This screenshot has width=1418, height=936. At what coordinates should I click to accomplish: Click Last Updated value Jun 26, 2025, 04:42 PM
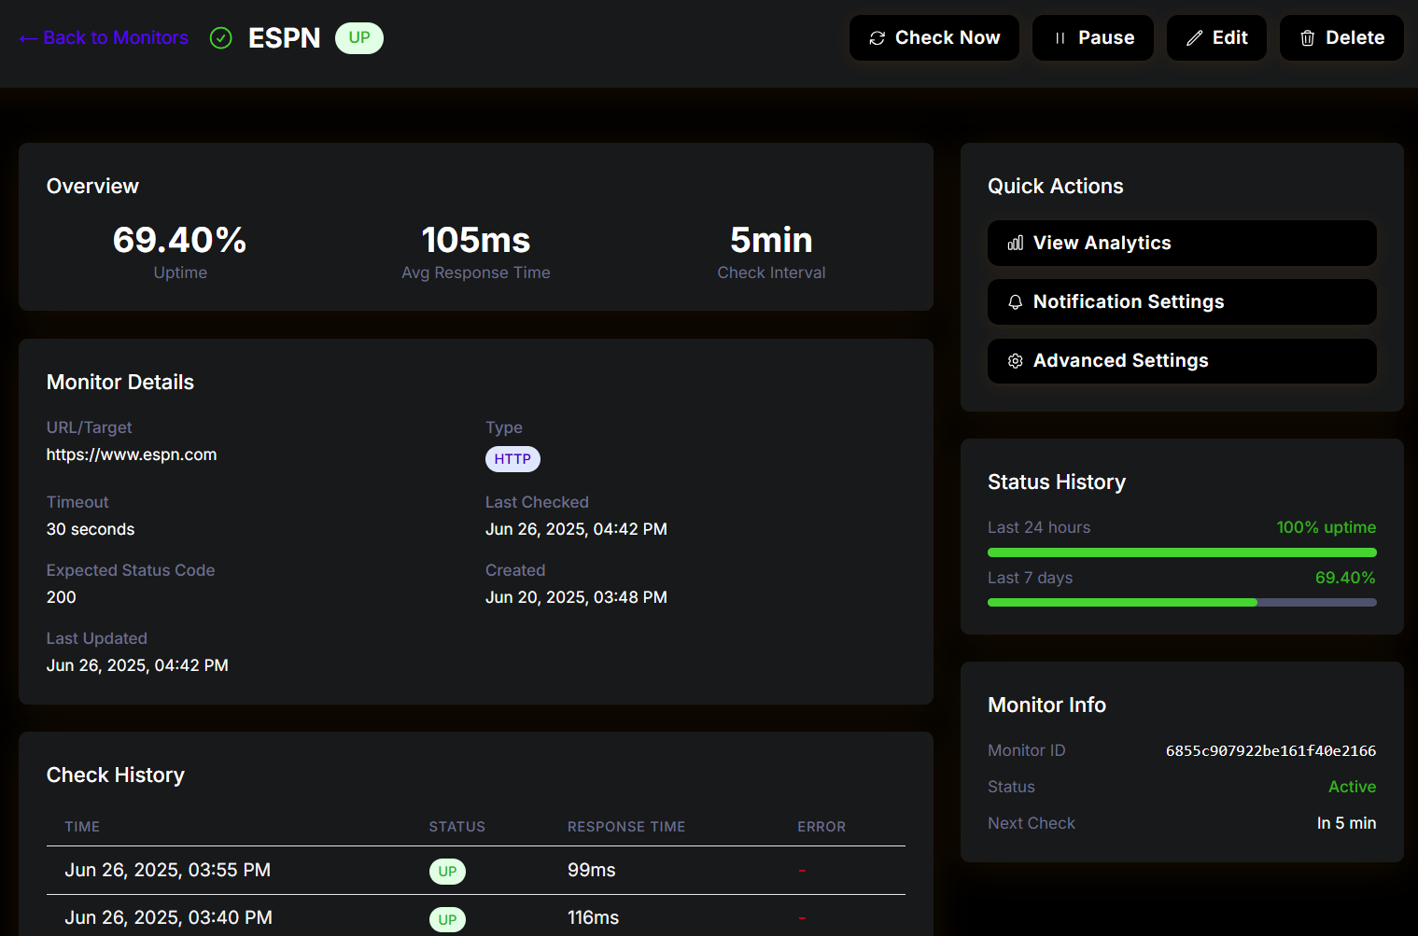(x=137, y=665)
